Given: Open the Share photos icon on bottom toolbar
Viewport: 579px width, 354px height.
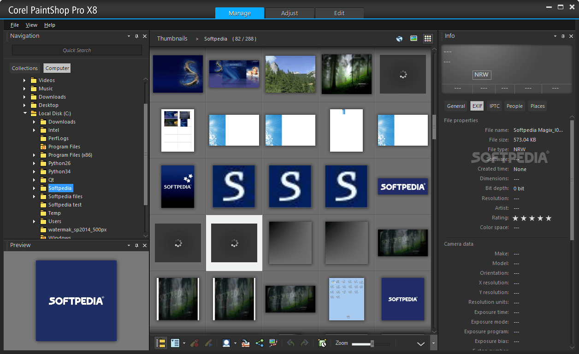Looking at the screenshot, I should [259, 343].
